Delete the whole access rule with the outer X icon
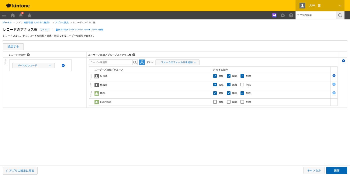Image resolution: width=350 pixels, height=176 pixels. pyautogui.click(x=343, y=61)
